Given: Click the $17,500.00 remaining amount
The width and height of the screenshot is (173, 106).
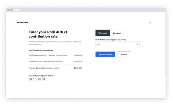Looking at the screenshot, I should point(37,79).
